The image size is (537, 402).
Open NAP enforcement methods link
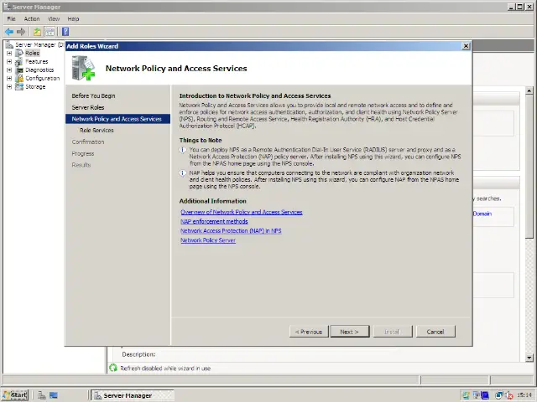tap(214, 221)
